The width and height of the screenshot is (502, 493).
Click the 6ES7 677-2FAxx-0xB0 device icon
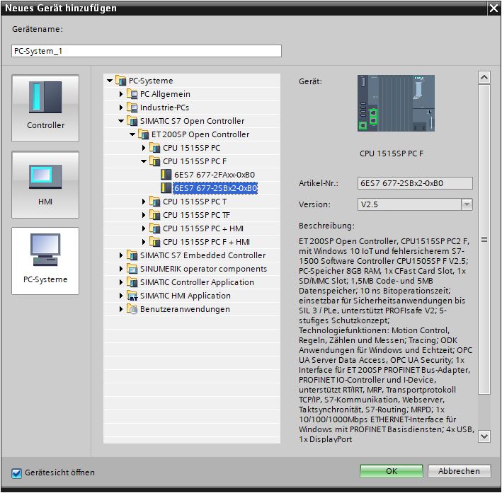point(166,175)
